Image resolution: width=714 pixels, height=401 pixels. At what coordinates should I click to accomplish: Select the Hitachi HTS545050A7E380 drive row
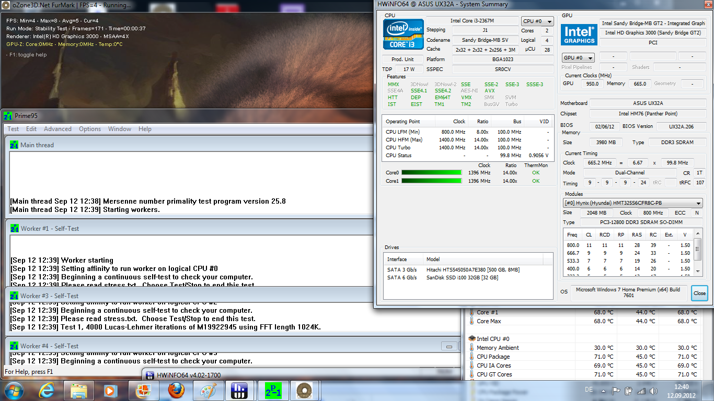468,269
